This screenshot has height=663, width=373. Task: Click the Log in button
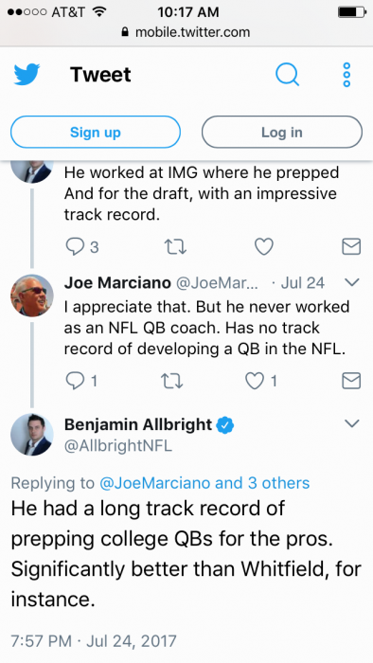pyautogui.click(x=282, y=132)
